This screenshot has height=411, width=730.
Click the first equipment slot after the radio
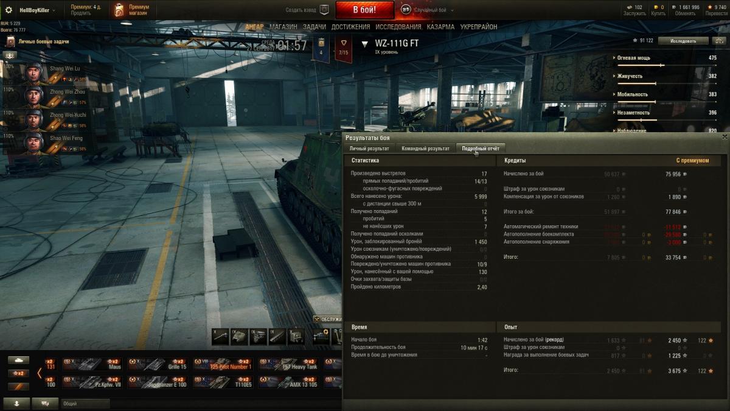(x=321, y=336)
